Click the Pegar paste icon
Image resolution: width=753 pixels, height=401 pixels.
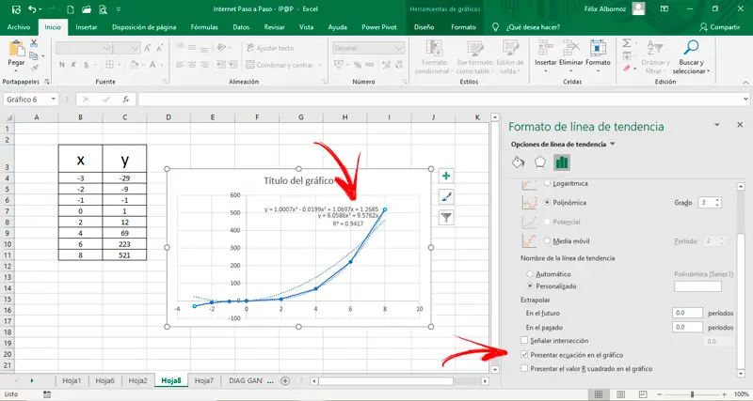16,50
